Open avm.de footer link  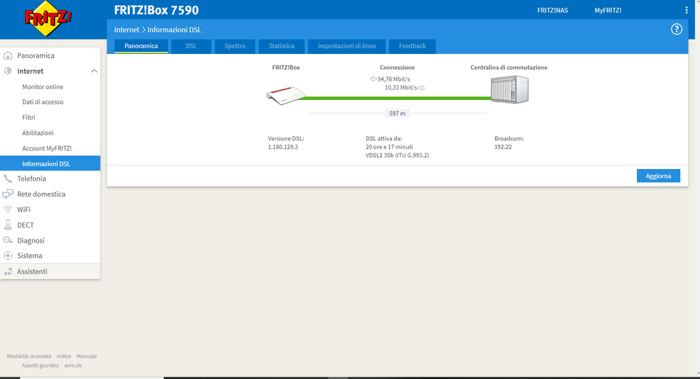click(72, 365)
